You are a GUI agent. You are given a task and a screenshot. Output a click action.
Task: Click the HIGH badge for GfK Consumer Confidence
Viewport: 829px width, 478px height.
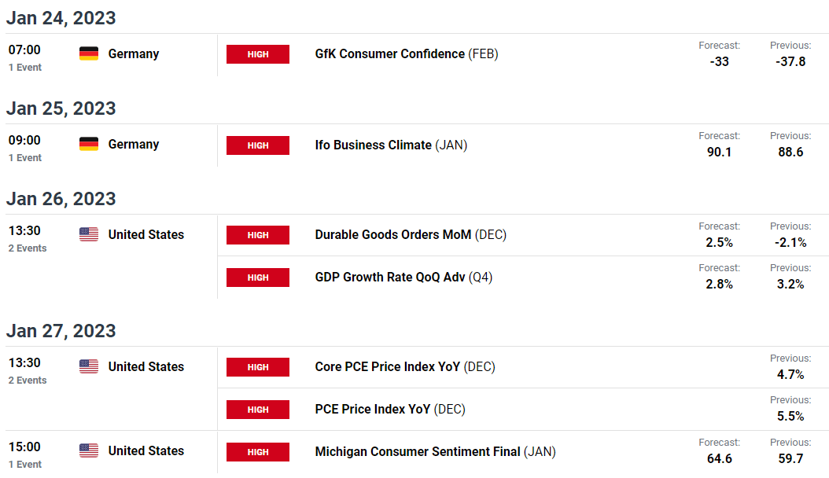258,54
